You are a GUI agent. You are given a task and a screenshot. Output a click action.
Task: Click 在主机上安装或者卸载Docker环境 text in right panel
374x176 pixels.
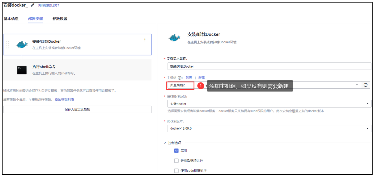pos(212,42)
